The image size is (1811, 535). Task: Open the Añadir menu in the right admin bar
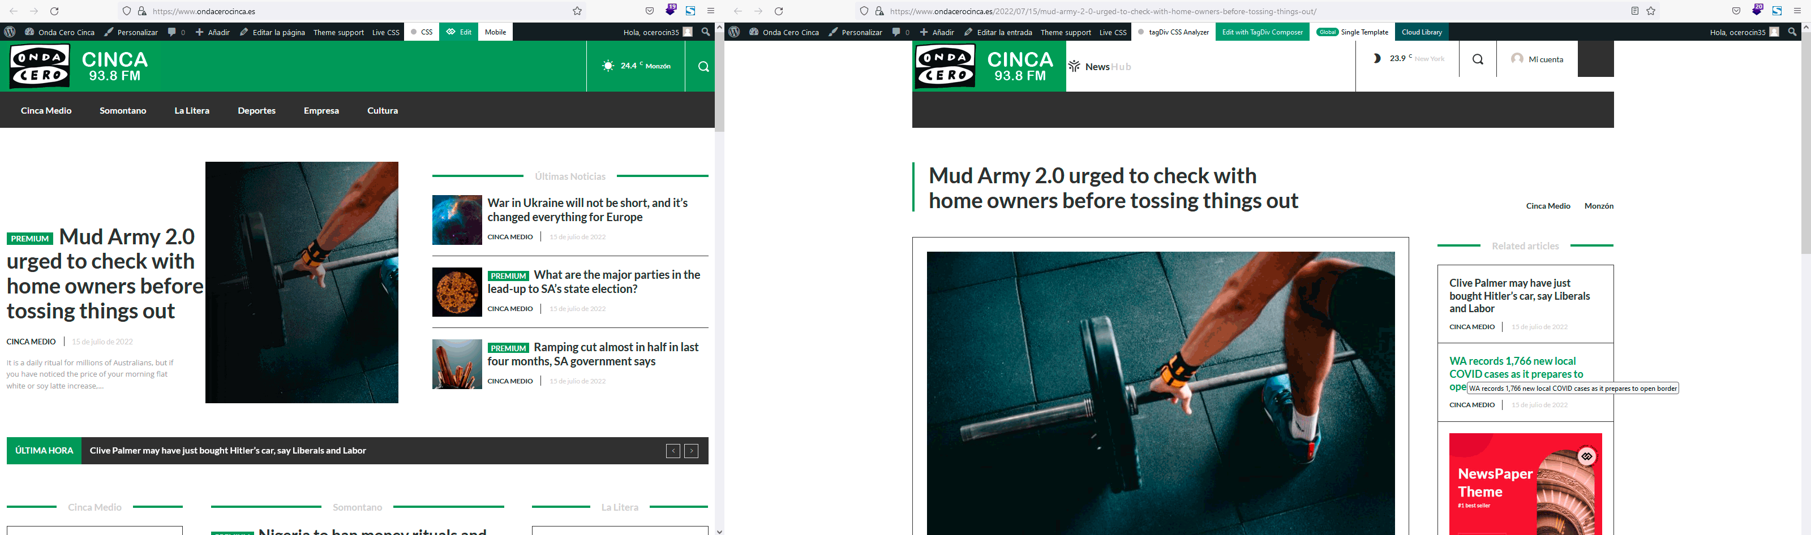937,32
